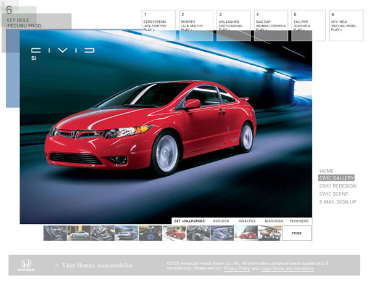Select silver car front-view thumbnail

126,233
